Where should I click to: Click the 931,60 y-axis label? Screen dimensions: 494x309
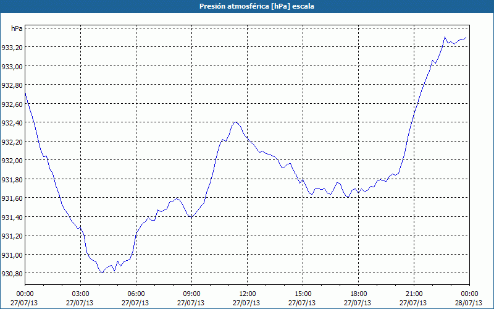coord(12,198)
